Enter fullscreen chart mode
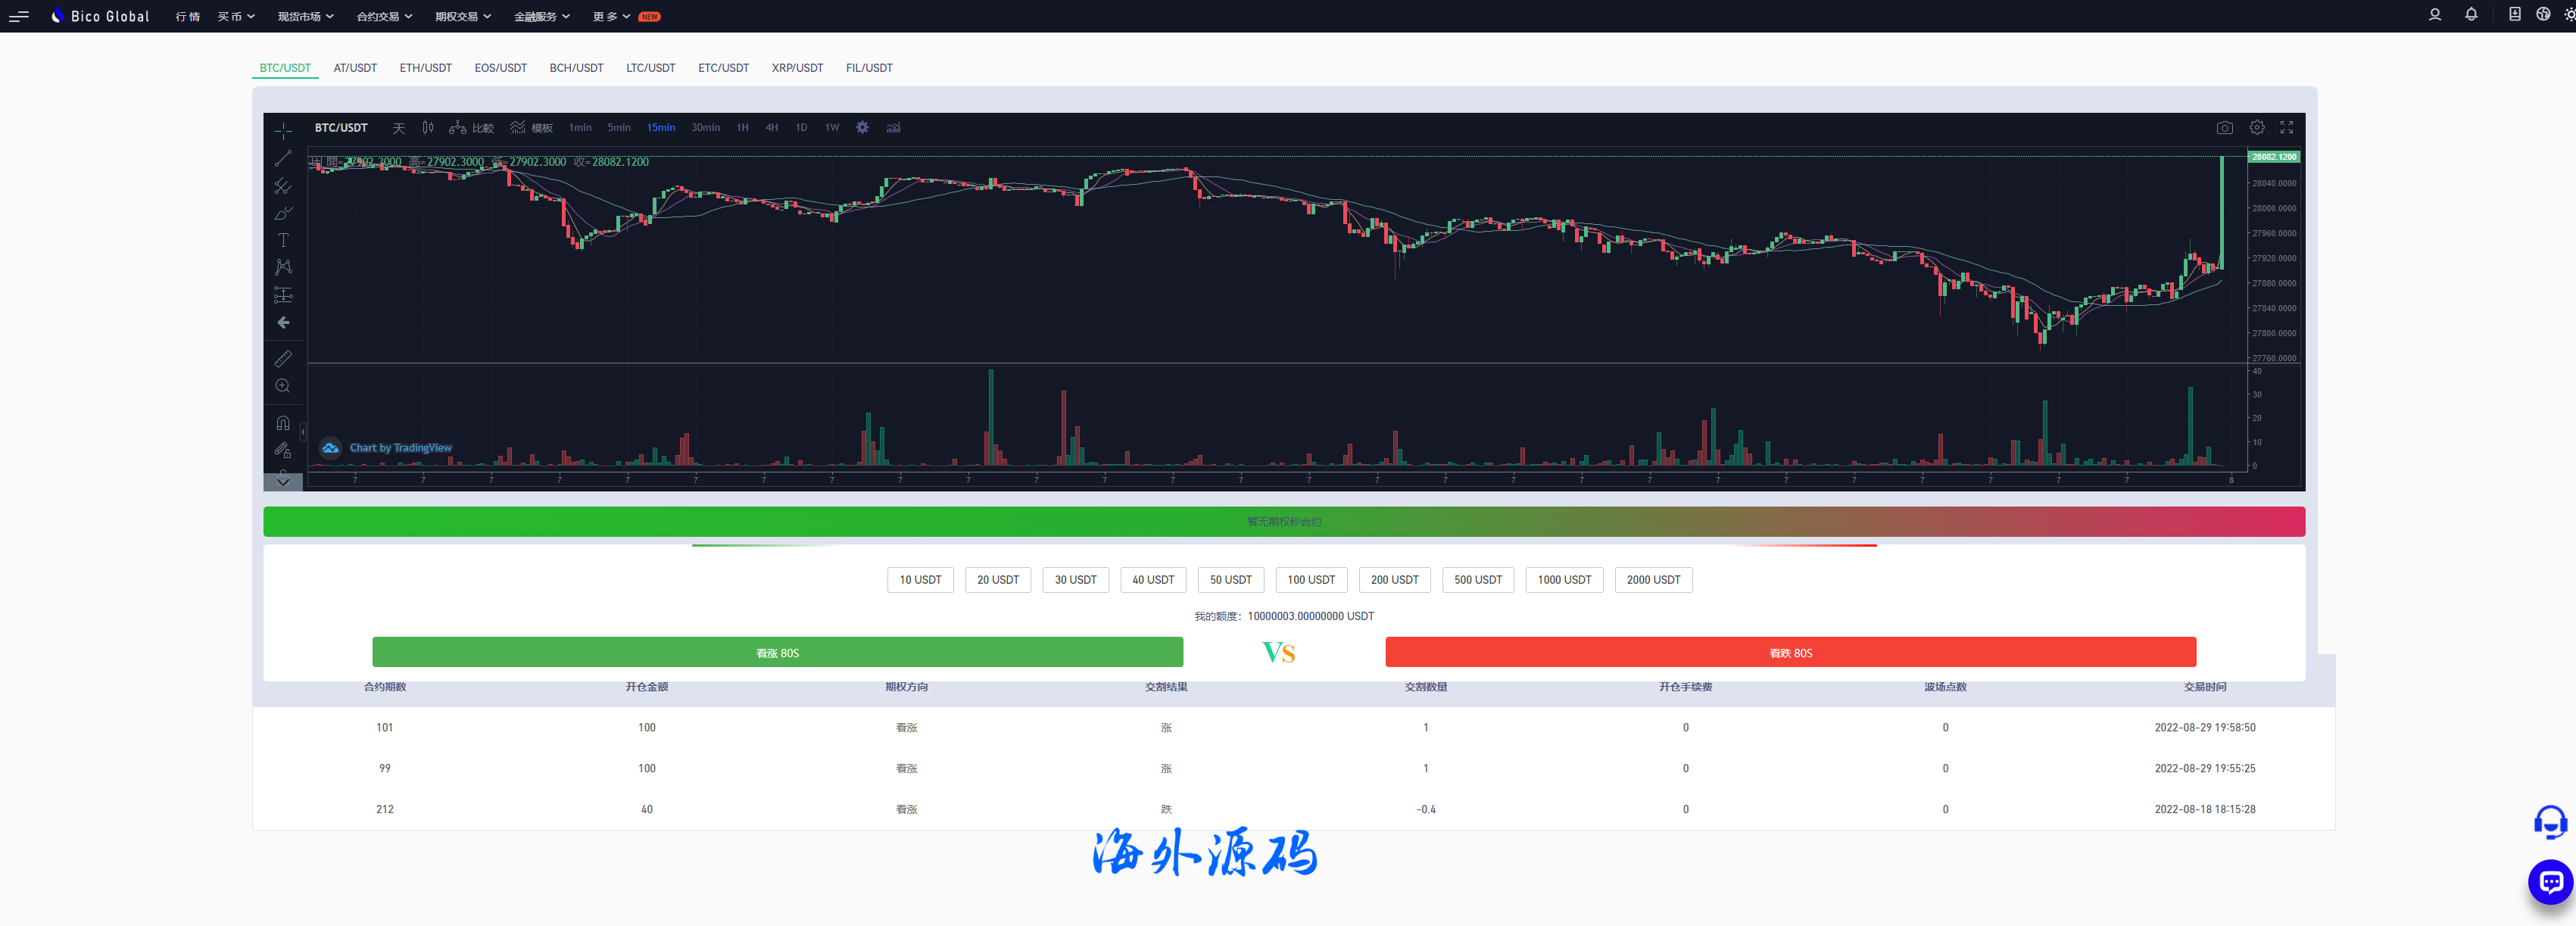 point(2286,128)
